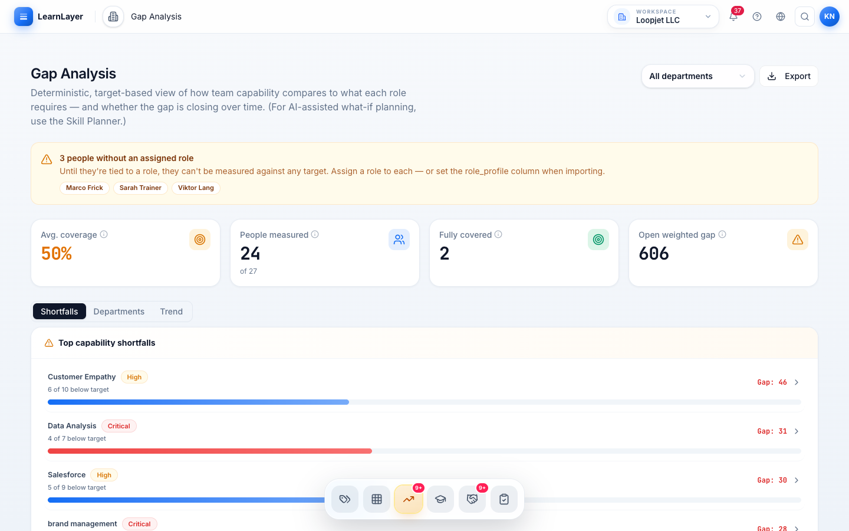The image size is (849, 531).
Task: Expand the Customer Empathy row chevron
Action: tap(797, 382)
